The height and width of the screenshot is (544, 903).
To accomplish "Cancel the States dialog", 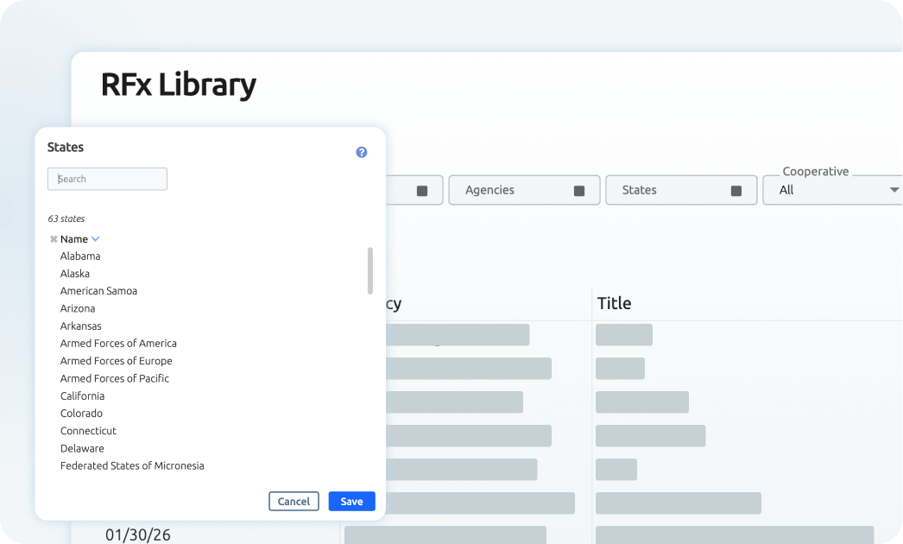I will [x=294, y=502].
